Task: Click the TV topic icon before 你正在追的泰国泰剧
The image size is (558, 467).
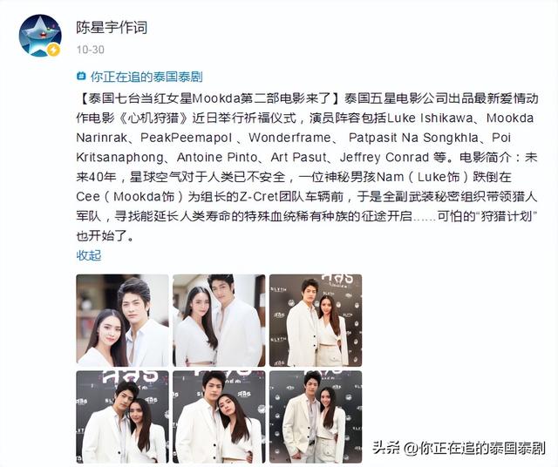Action: (81, 77)
